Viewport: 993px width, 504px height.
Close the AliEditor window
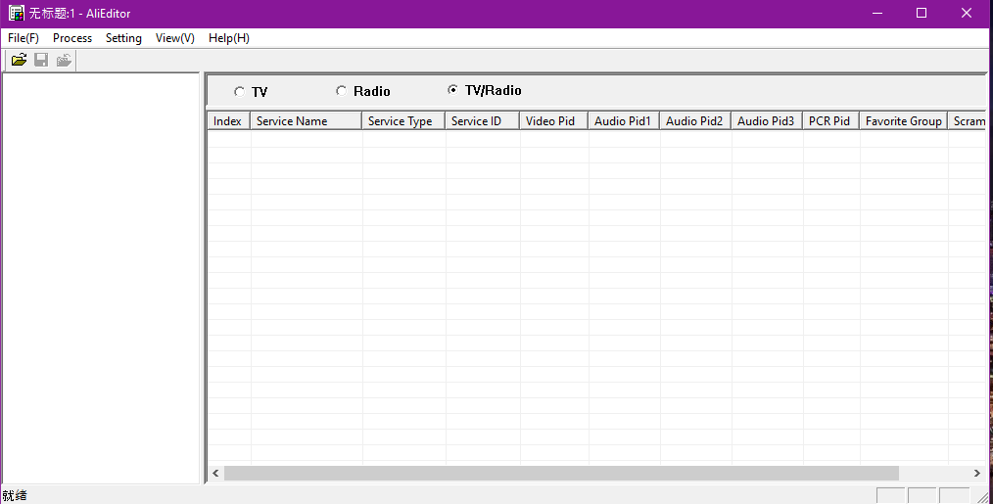pos(967,14)
